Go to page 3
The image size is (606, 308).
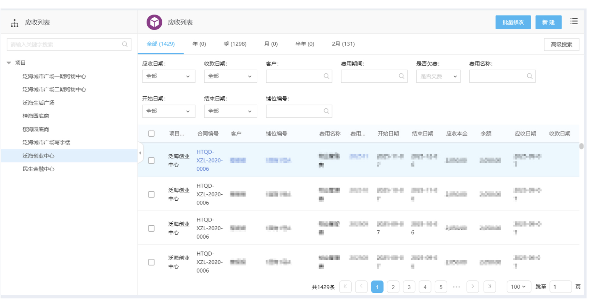click(409, 287)
